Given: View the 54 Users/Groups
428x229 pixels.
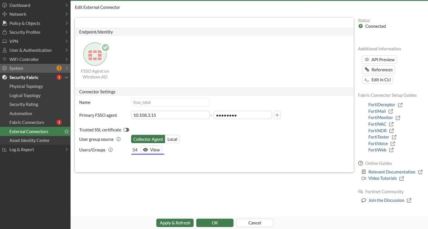Looking at the screenshot, I should click(x=152, y=150).
